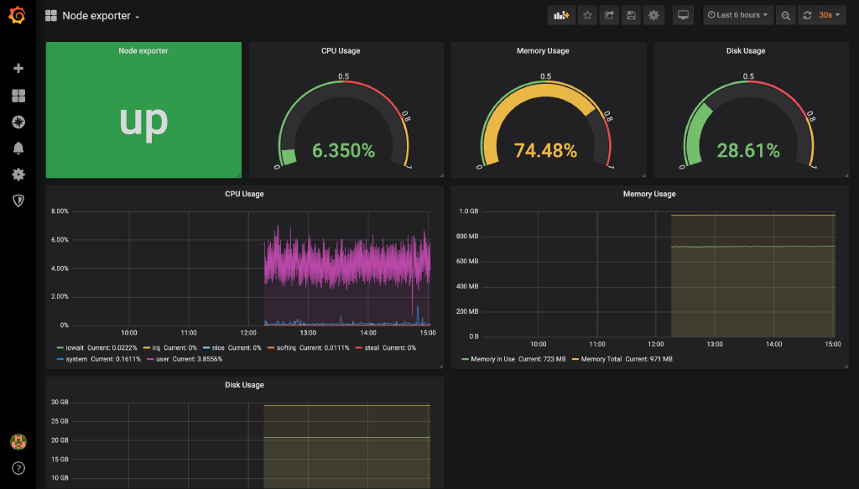Open the Dashboards grid icon in sidebar
Screen dimensions: 859x489
(x=18, y=96)
